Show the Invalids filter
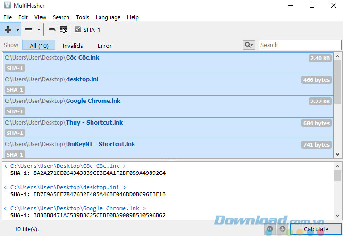The height and width of the screenshot is (236, 343). [x=73, y=46]
